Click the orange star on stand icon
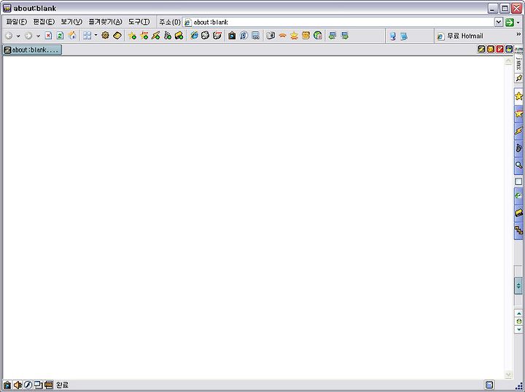 point(294,36)
